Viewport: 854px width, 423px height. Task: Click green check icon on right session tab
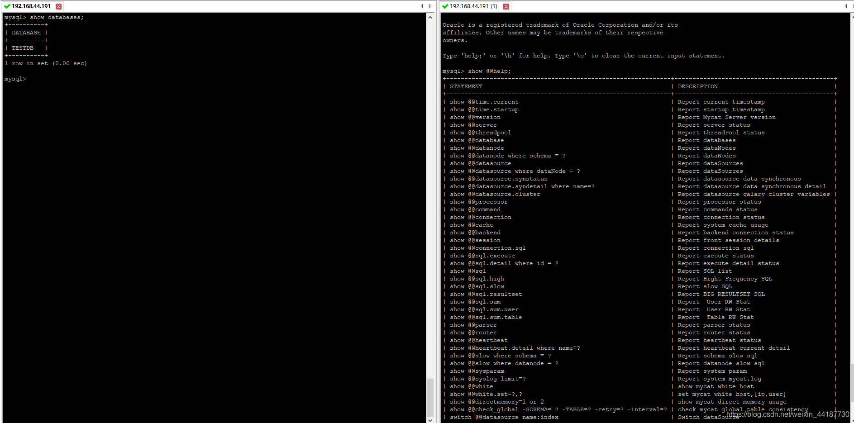(445, 6)
